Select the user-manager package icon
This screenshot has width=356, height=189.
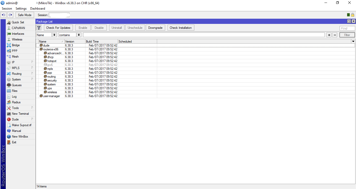point(41,96)
